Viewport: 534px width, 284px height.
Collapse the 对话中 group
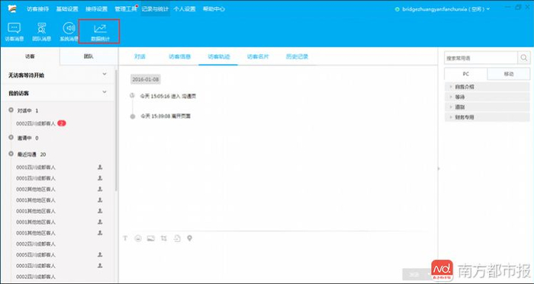coord(11,110)
